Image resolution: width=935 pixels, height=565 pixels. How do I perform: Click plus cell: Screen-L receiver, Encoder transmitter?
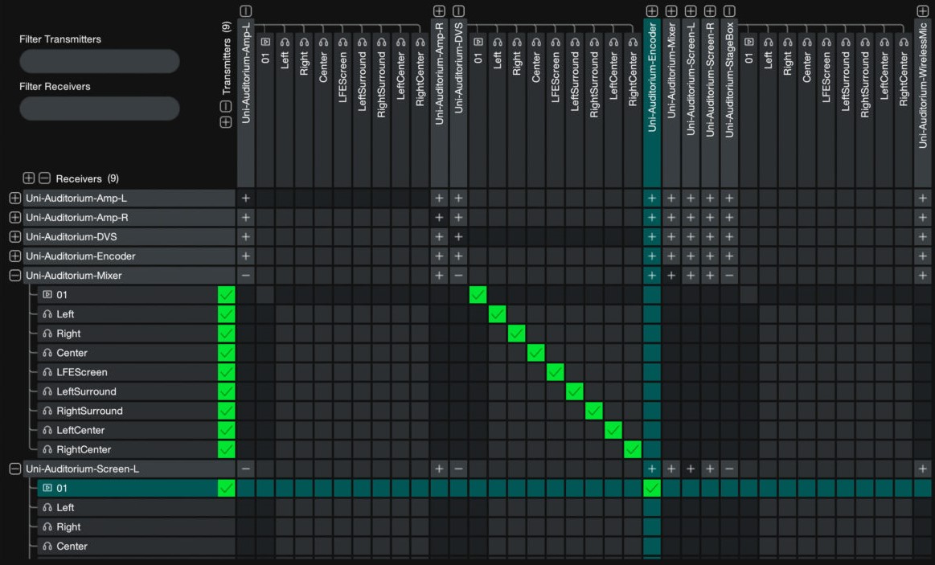click(x=652, y=469)
